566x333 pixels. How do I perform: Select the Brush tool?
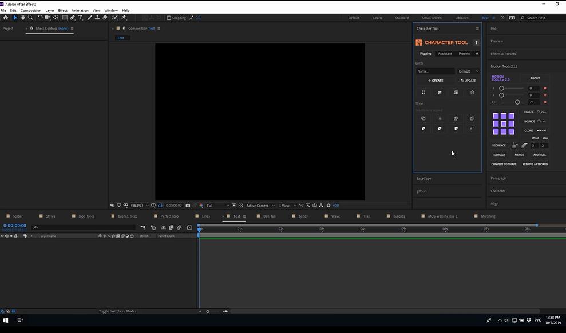89,17
